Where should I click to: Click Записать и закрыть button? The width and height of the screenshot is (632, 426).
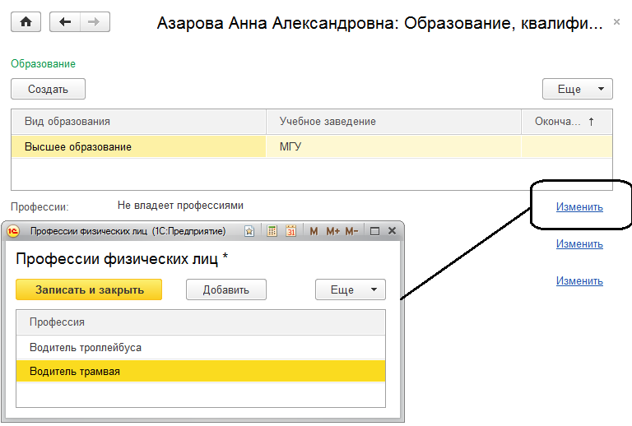(x=89, y=289)
